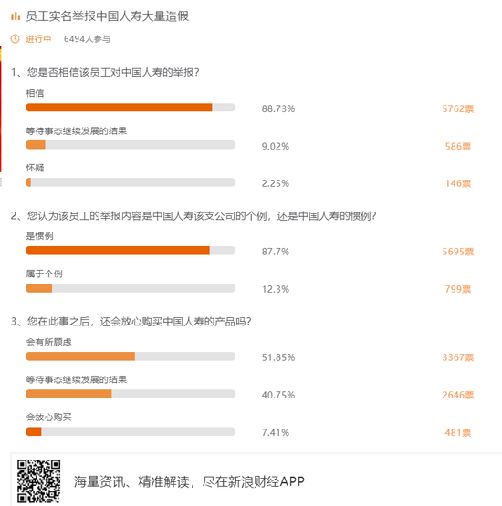Click the 3367票 vote count
The height and width of the screenshot is (506, 502).
[458, 357]
